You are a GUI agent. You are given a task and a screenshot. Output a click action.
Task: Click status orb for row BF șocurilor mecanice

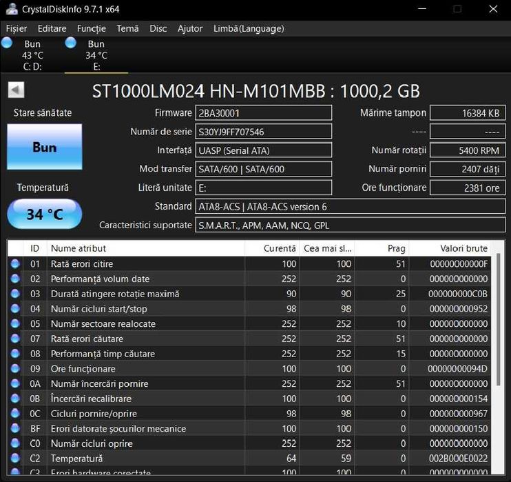pos(15,428)
